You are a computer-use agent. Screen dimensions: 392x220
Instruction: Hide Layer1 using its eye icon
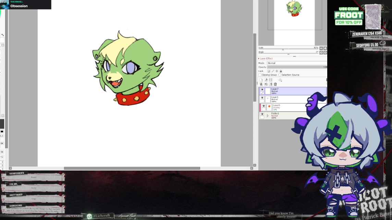262,98
